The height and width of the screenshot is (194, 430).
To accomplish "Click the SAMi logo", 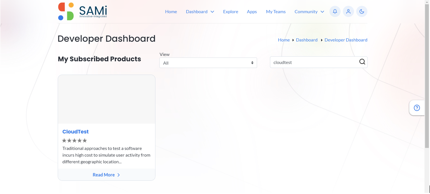I will [82, 11].
